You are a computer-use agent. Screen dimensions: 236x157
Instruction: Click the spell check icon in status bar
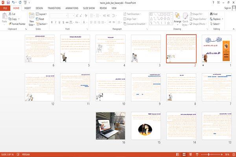point(18,154)
